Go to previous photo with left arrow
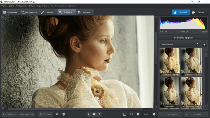The width and height of the screenshot is (210, 118). [x=89, y=114]
